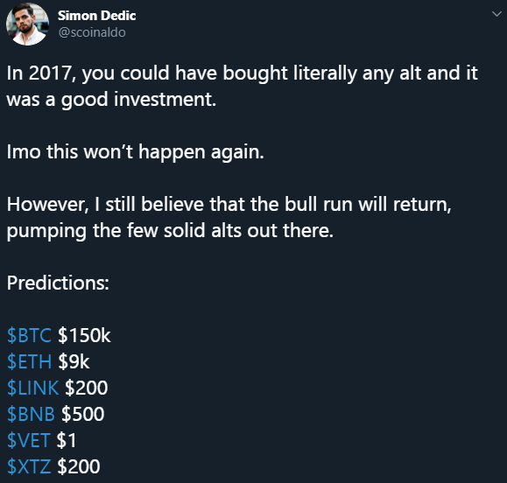Screen dimensions: 507x483
Task: Open the $VET cashtag
Action: point(28,440)
